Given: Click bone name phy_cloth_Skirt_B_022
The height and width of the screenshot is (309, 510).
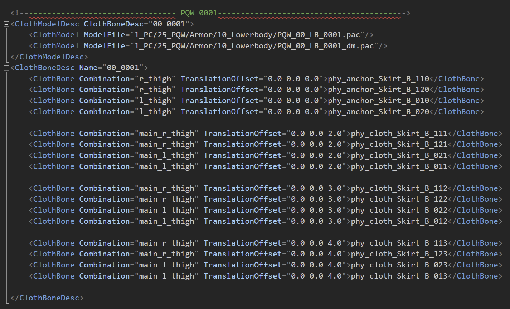Looking at the screenshot, I should click(x=399, y=210).
